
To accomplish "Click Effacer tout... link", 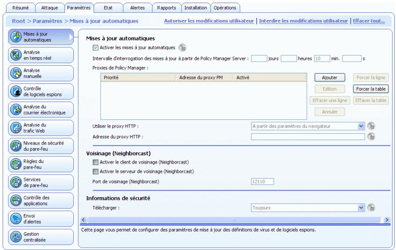I will pos(369,21).
